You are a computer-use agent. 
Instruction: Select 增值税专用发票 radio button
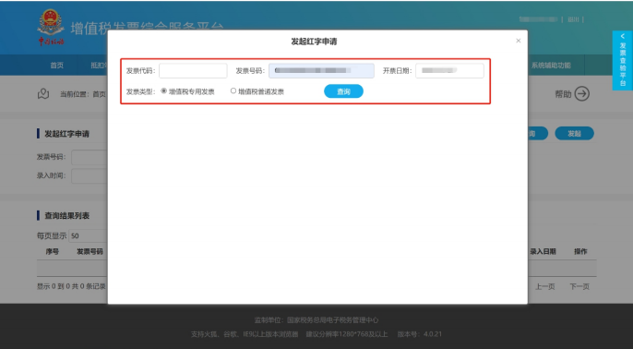[164, 91]
